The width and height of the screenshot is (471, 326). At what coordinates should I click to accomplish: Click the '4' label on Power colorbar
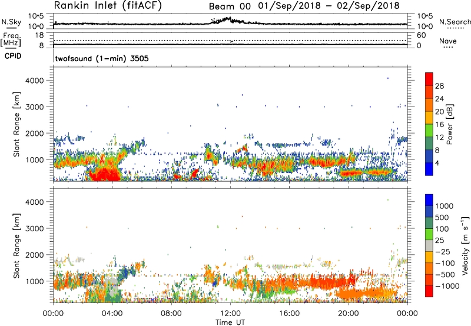point(437,163)
